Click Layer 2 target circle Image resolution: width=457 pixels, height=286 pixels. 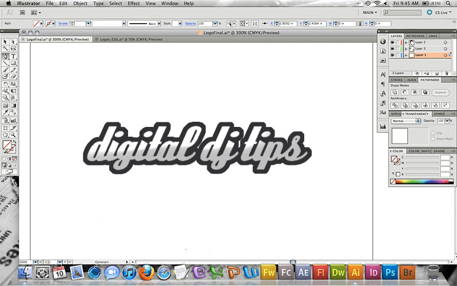click(446, 42)
